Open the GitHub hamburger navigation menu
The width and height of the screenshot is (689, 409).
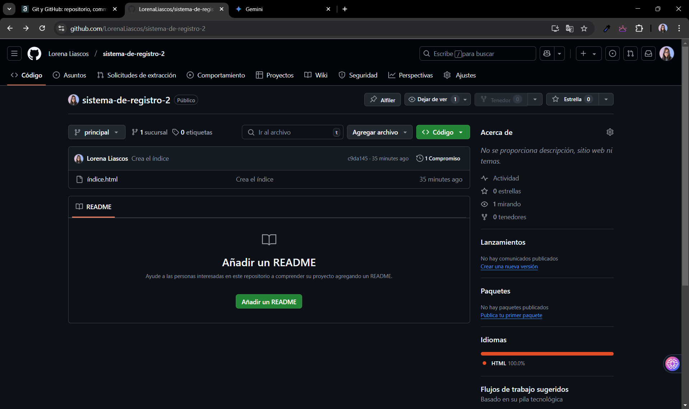[x=14, y=53]
